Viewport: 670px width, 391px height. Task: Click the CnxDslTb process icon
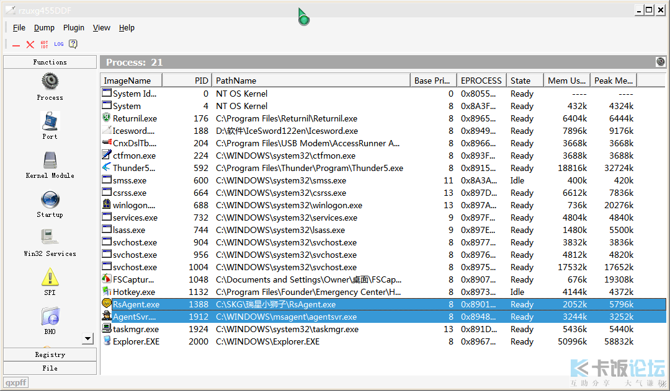(107, 142)
